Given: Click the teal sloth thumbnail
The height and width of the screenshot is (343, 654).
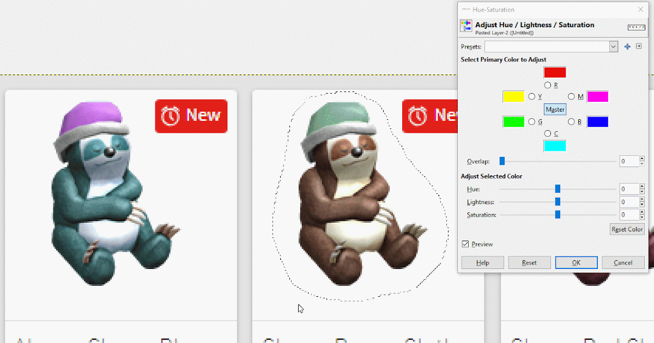Looking at the screenshot, I should click(117, 193).
